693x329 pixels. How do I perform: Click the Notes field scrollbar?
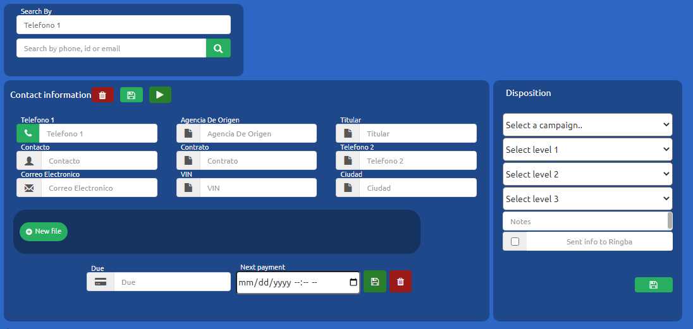[670, 221]
